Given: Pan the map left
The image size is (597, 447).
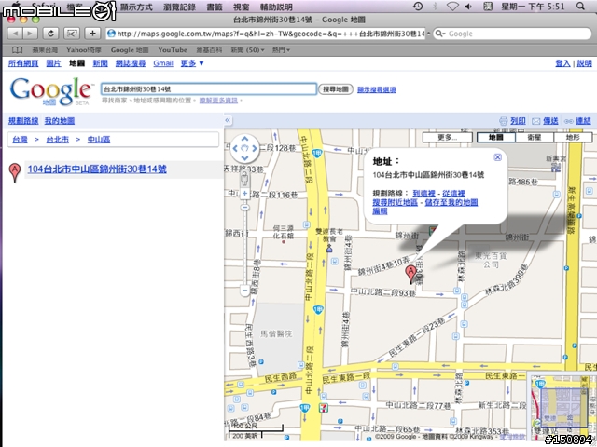Looking at the screenshot, I should pos(235,149).
